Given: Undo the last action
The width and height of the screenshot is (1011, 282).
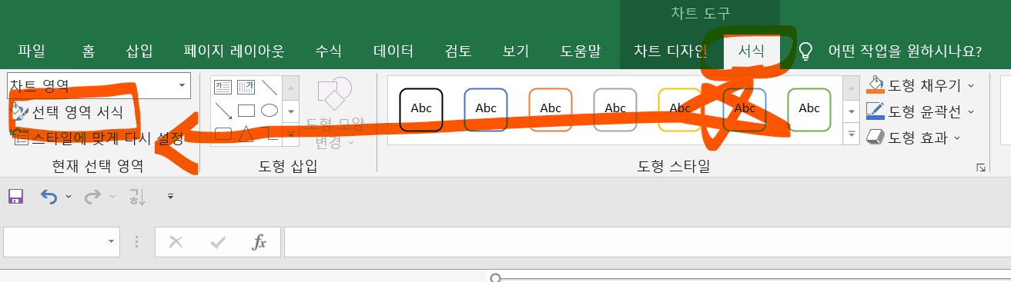Looking at the screenshot, I should pyautogui.click(x=49, y=197).
